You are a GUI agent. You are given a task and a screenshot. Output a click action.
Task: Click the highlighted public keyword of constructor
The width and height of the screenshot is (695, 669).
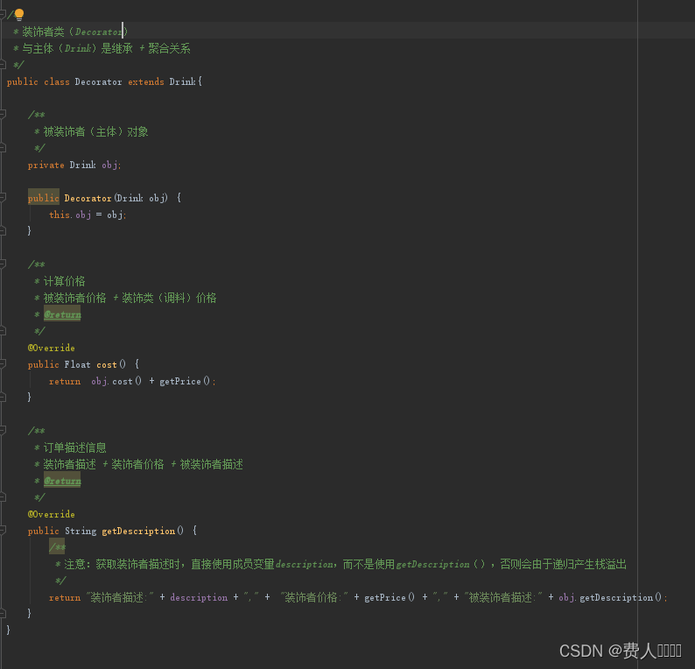(44, 198)
